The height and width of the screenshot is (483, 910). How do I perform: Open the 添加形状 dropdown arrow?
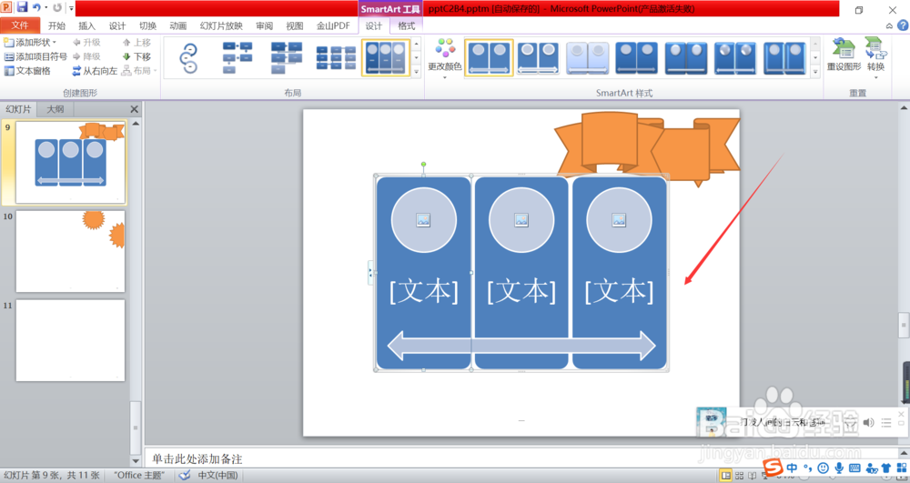pos(55,43)
